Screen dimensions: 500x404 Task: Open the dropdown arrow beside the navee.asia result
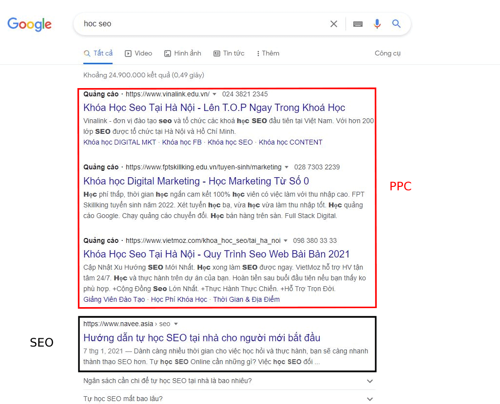(175, 323)
